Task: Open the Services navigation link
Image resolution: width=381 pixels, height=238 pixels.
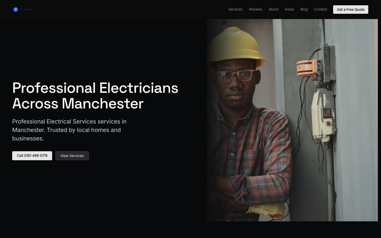Action: (235, 9)
